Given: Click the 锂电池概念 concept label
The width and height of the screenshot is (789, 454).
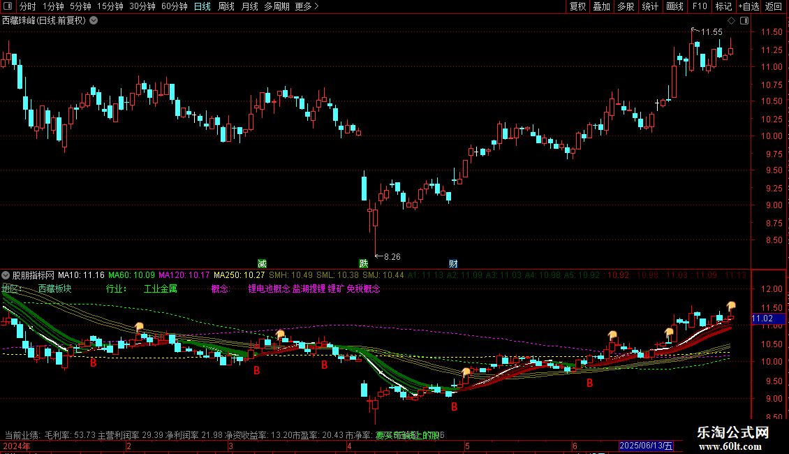Looking at the screenshot, I should pyautogui.click(x=269, y=289).
